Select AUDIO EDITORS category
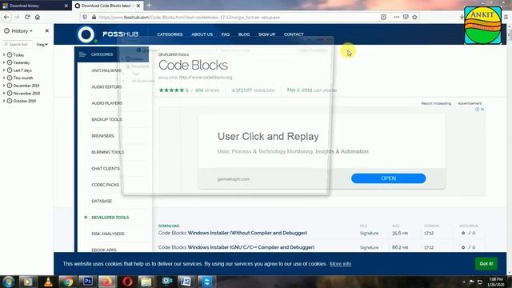Screen dimensions: 512x288 [x=106, y=87]
